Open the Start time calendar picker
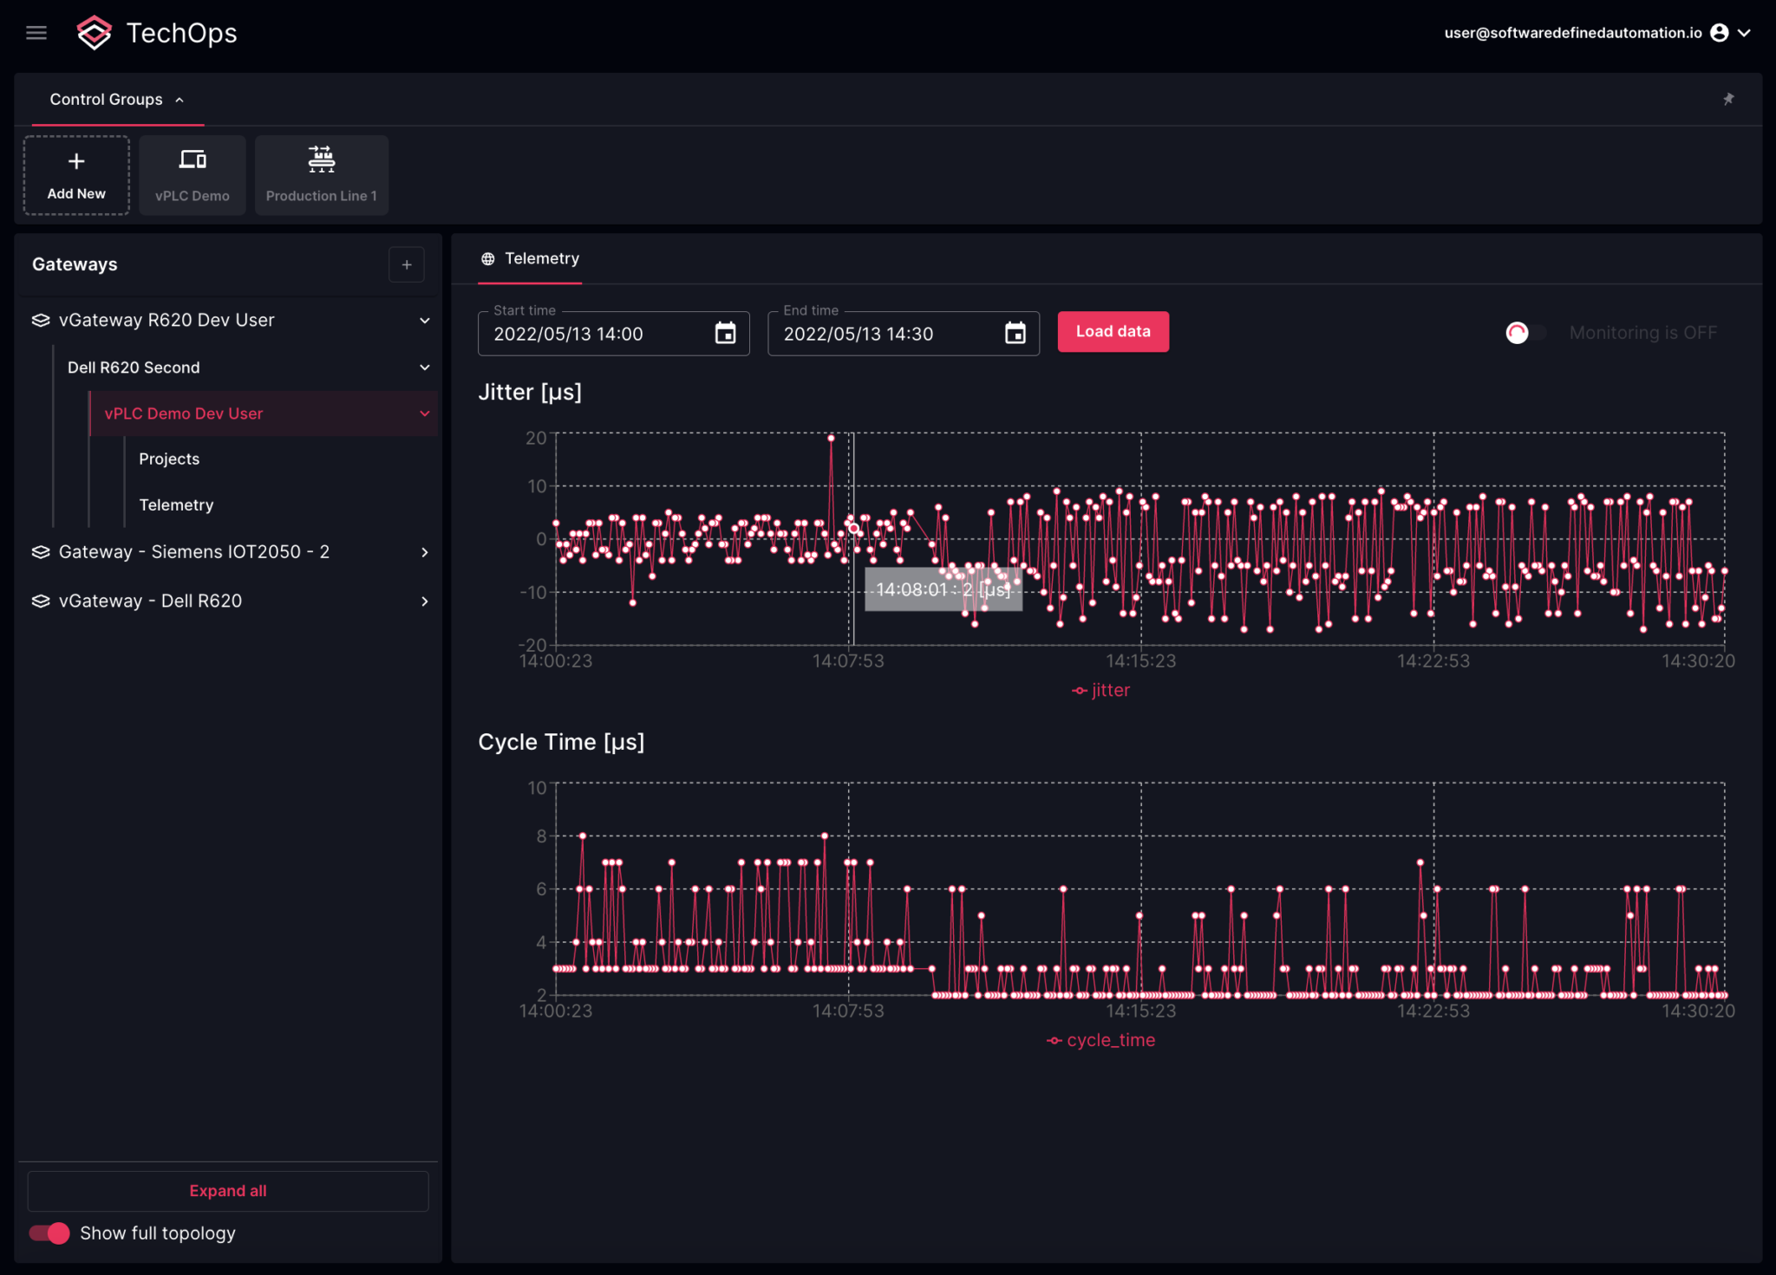The height and width of the screenshot is (1275, 1776). pyautogui.click(x=725, y=333)
